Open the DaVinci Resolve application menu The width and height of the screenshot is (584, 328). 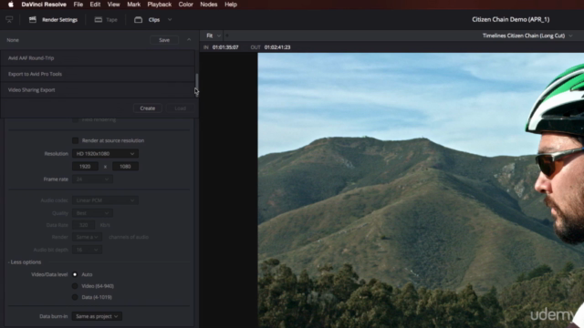pos(44,5)
